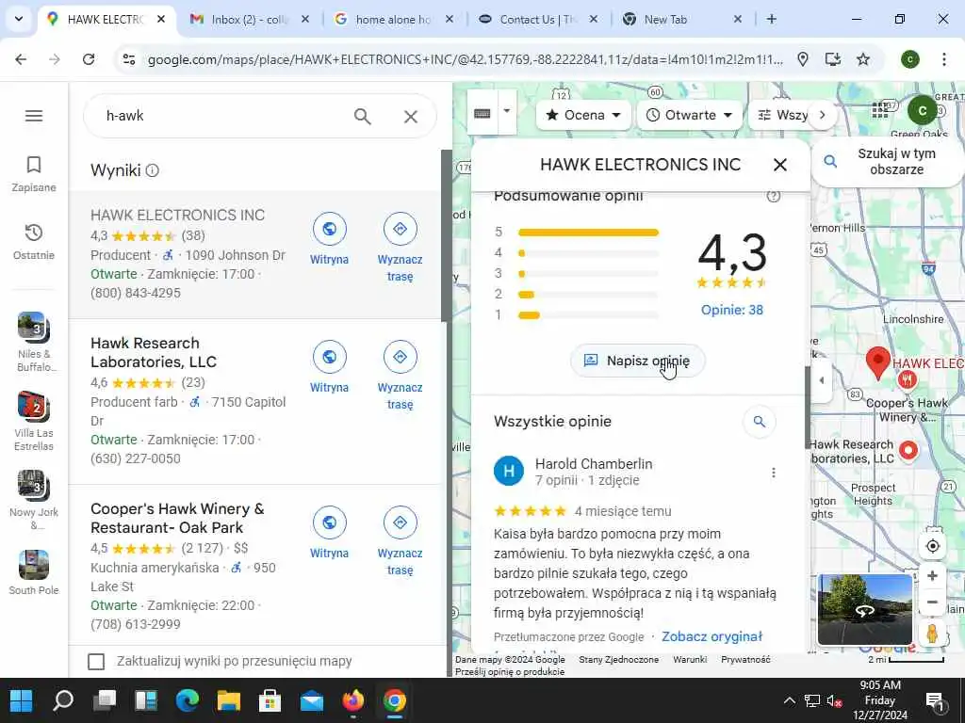Go back to previous page
965x723 pixels.
[21, 59]
